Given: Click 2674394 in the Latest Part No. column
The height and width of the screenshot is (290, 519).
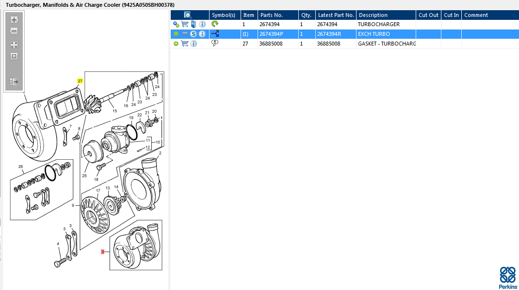Looking at the screenshot, I should pyautogui.click(x=327, y=24).
